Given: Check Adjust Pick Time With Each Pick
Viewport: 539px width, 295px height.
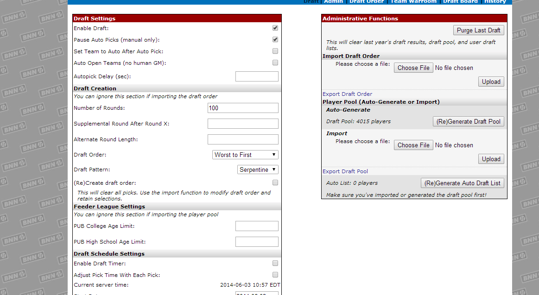Looking at the screenshot, I should tap(275, 275).
